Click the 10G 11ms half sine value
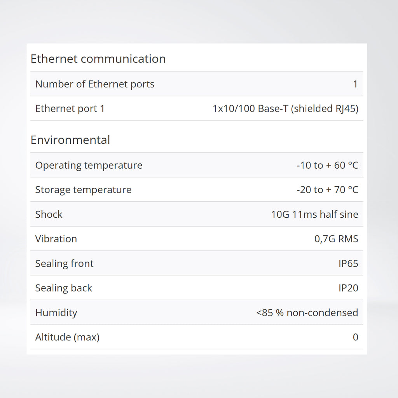The image size is (398, 398). click(314, 214)
